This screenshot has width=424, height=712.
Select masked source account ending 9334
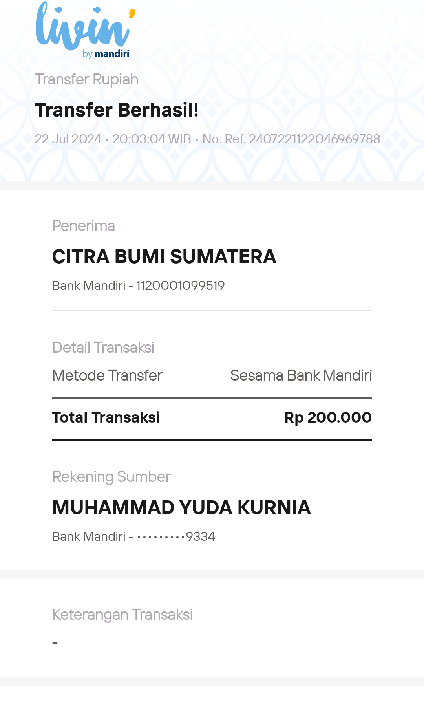[176, 536]
